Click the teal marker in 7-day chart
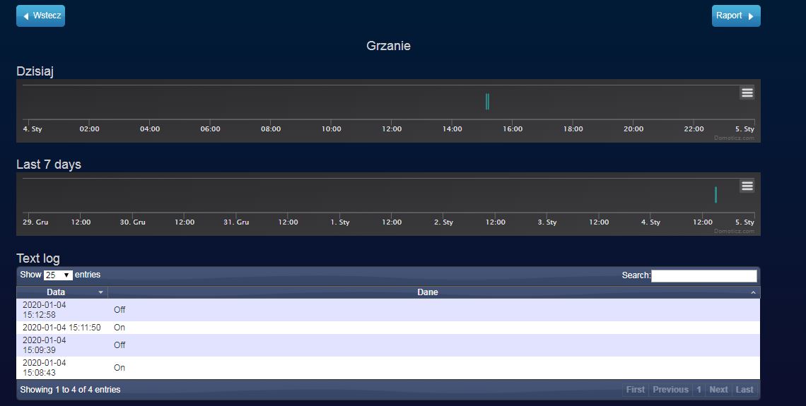Viewport: 806px width, 406px height. tap(716, 195)
